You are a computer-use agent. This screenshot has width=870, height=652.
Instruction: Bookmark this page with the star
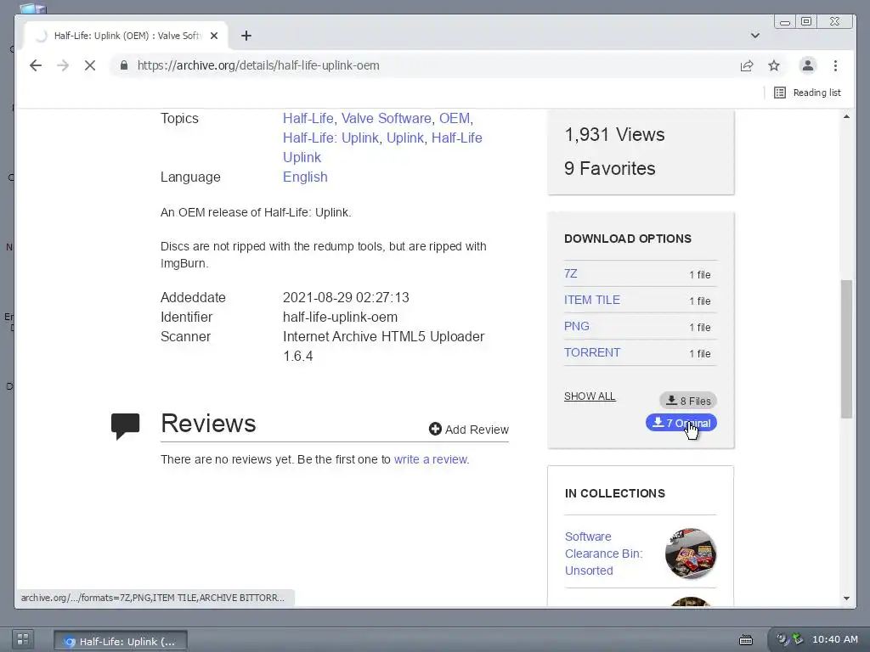coord(774,65)
